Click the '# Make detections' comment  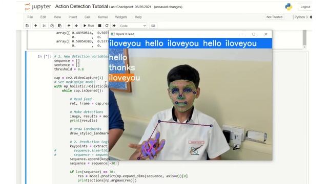tap(87, 112)
